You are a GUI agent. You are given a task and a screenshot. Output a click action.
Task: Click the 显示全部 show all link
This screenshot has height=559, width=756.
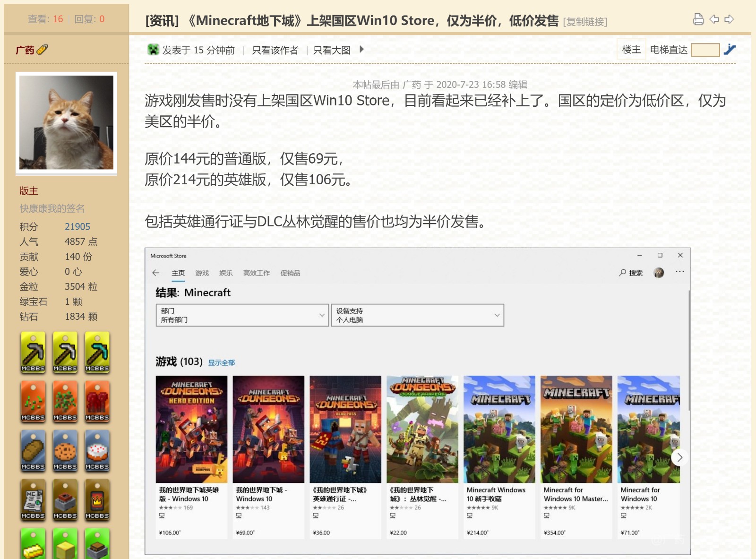pos(222,362)
